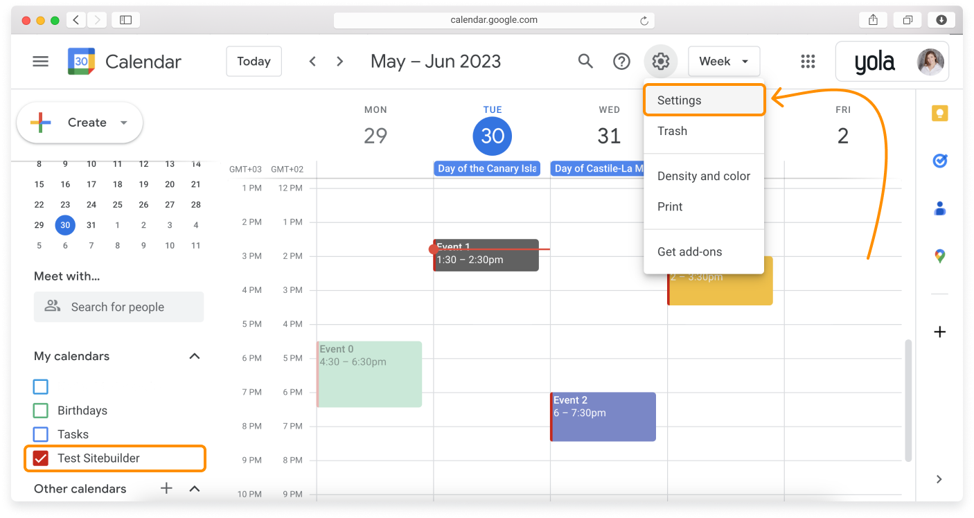
Task: Click the Settings gear icon
Action: pyautogui.click(x=660, y=62)
